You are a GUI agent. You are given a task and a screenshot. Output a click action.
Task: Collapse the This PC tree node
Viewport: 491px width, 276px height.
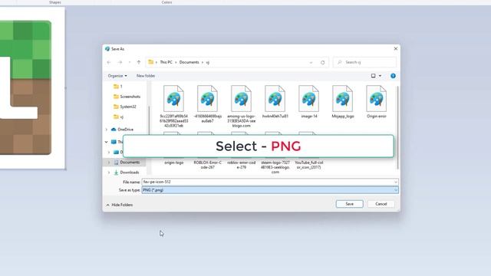click(x=107, y=142)
